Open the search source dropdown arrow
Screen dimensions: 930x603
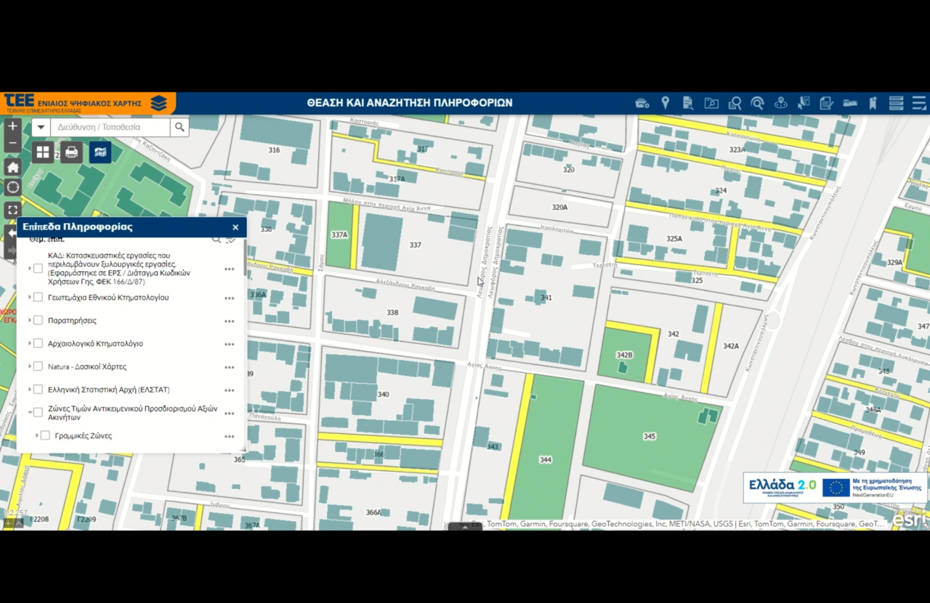click(41, 128)
